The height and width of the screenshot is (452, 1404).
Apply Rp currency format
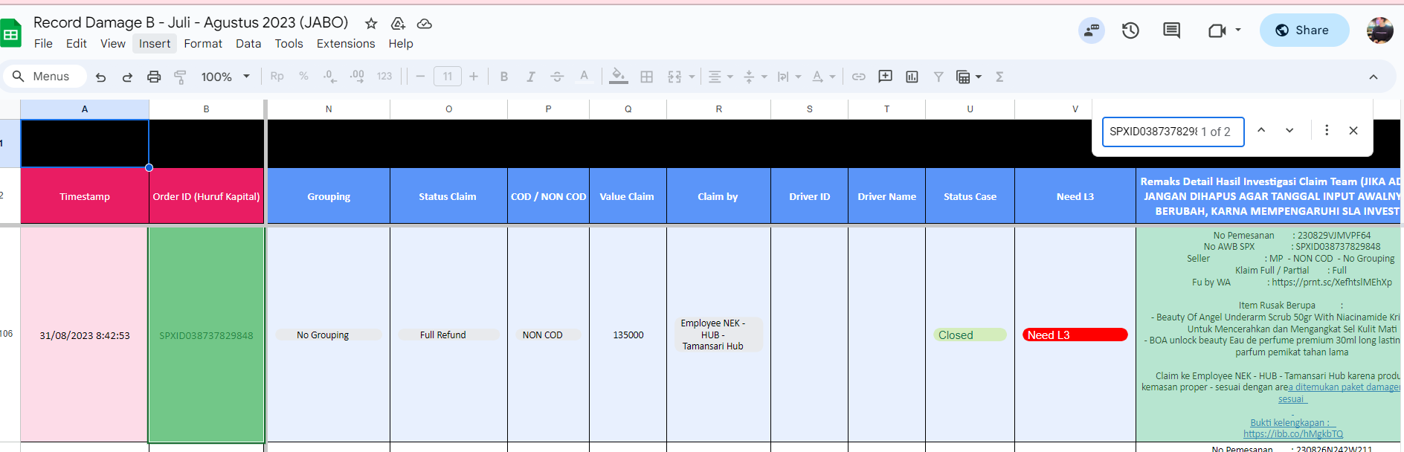click(277, 77)
